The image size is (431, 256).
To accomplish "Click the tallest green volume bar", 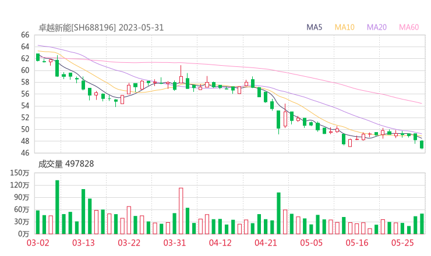I will (57, 207).
